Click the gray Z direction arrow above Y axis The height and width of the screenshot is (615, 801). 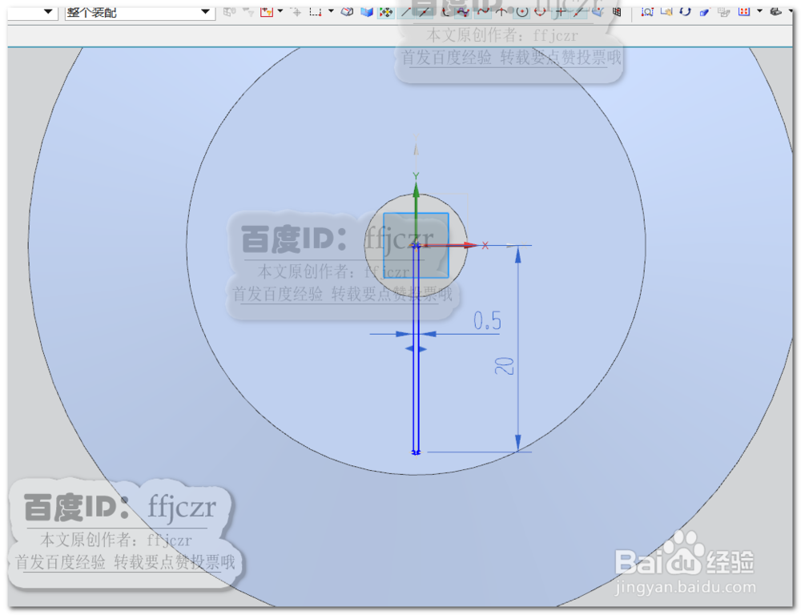(417, 149)
